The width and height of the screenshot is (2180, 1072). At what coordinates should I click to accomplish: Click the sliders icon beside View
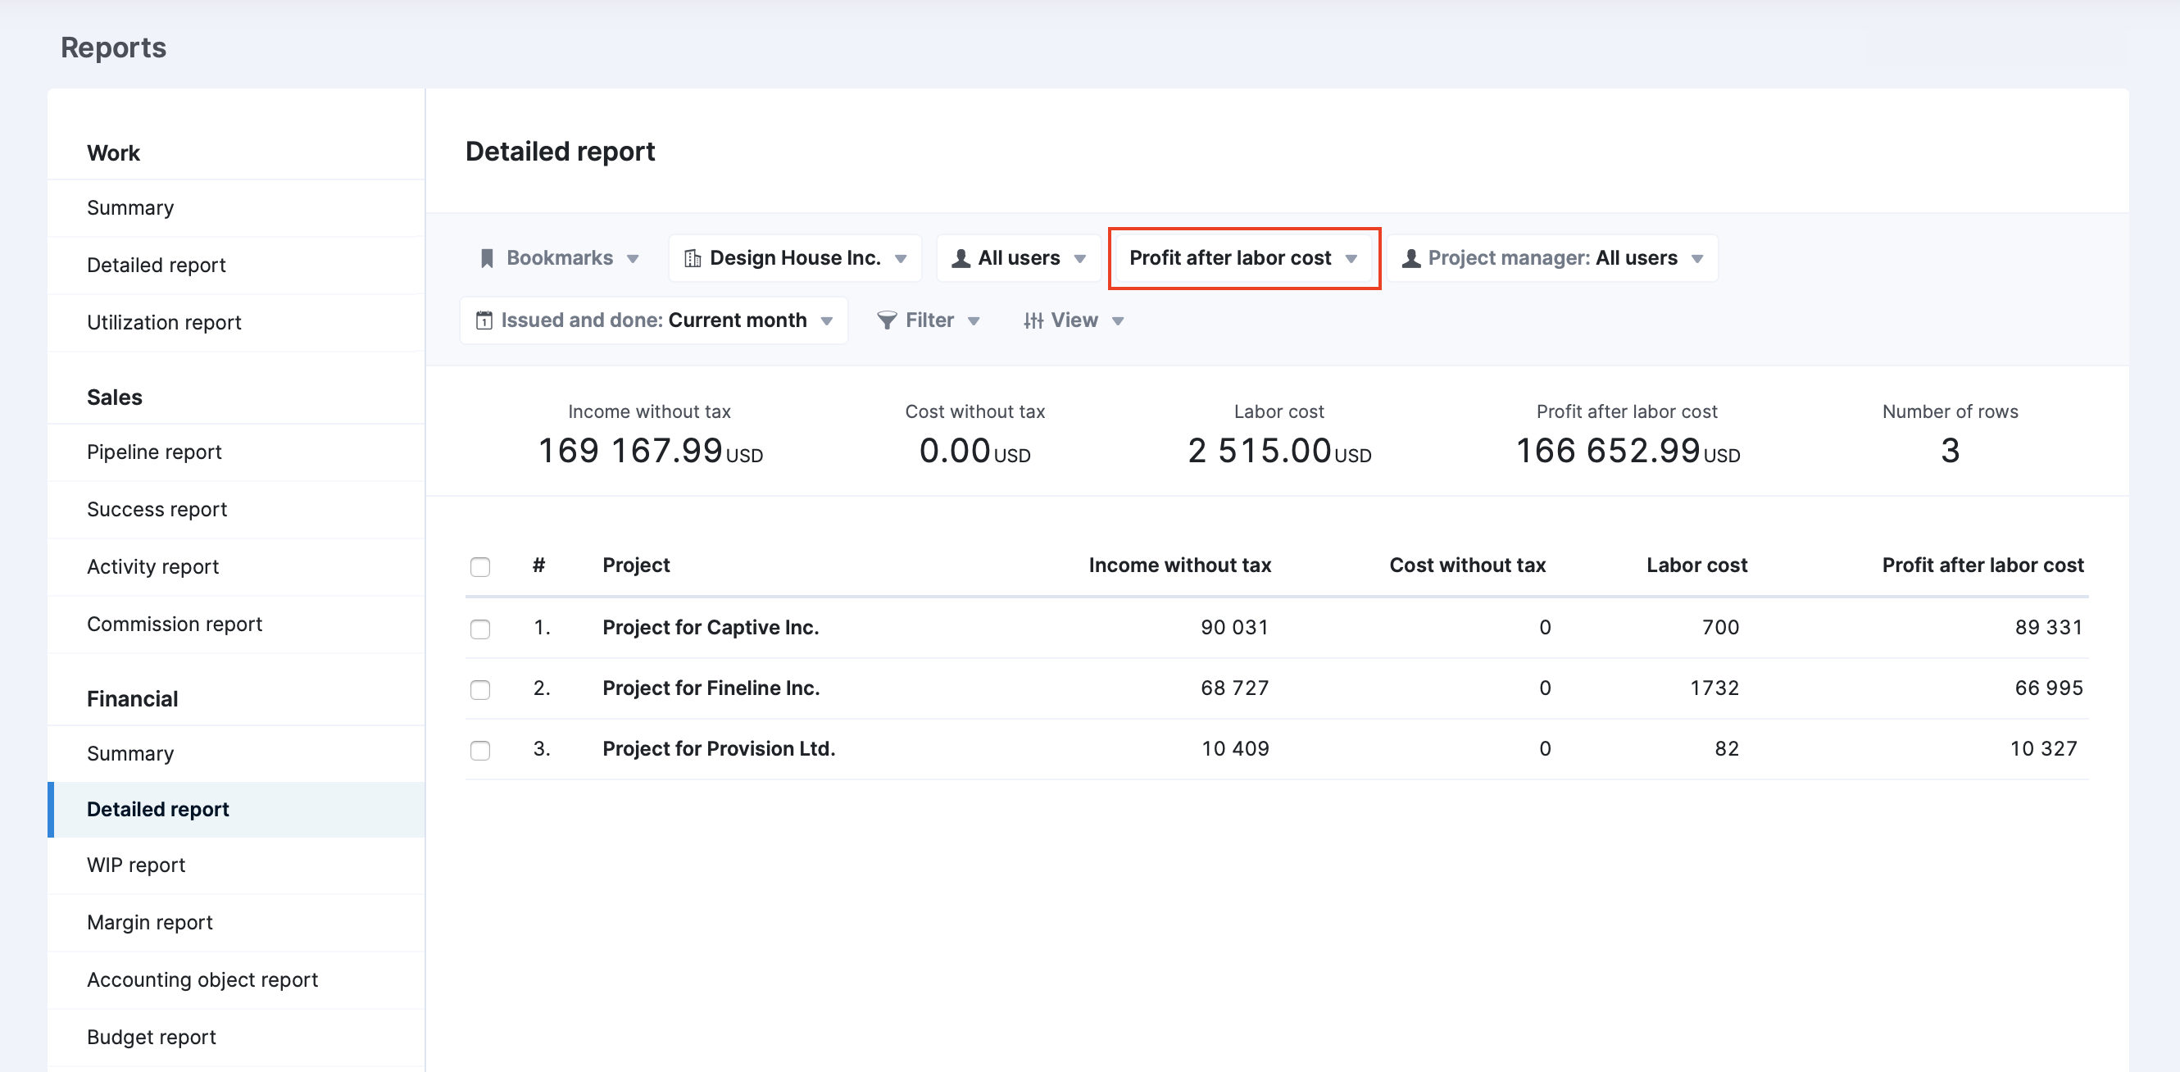[1033, 320]
